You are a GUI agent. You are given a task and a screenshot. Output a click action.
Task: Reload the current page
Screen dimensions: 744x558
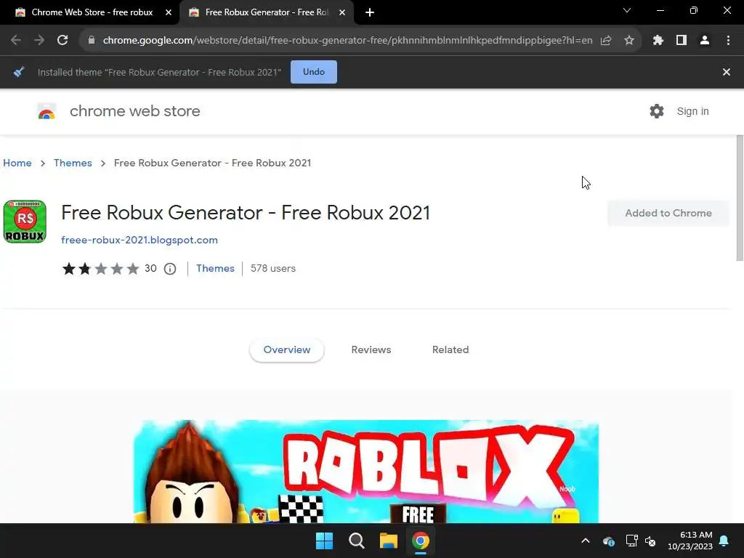[x=62, y=41]
